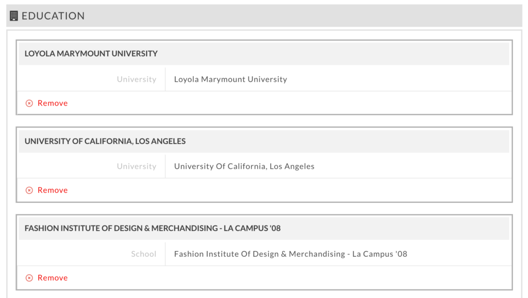Select the EDUCATION section header
The image size is (528, 298).
coord(264,16)
